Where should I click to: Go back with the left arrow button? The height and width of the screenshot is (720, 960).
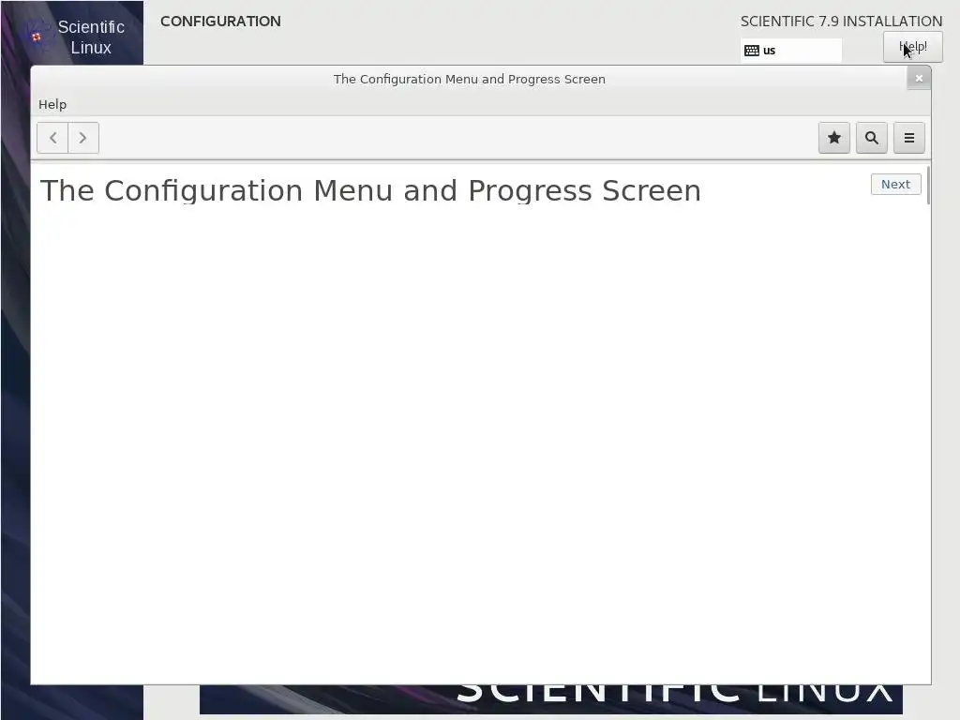52,138
